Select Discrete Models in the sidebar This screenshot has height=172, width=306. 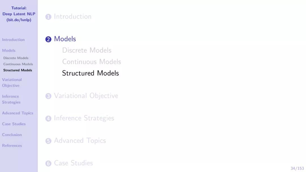[16, 58]
